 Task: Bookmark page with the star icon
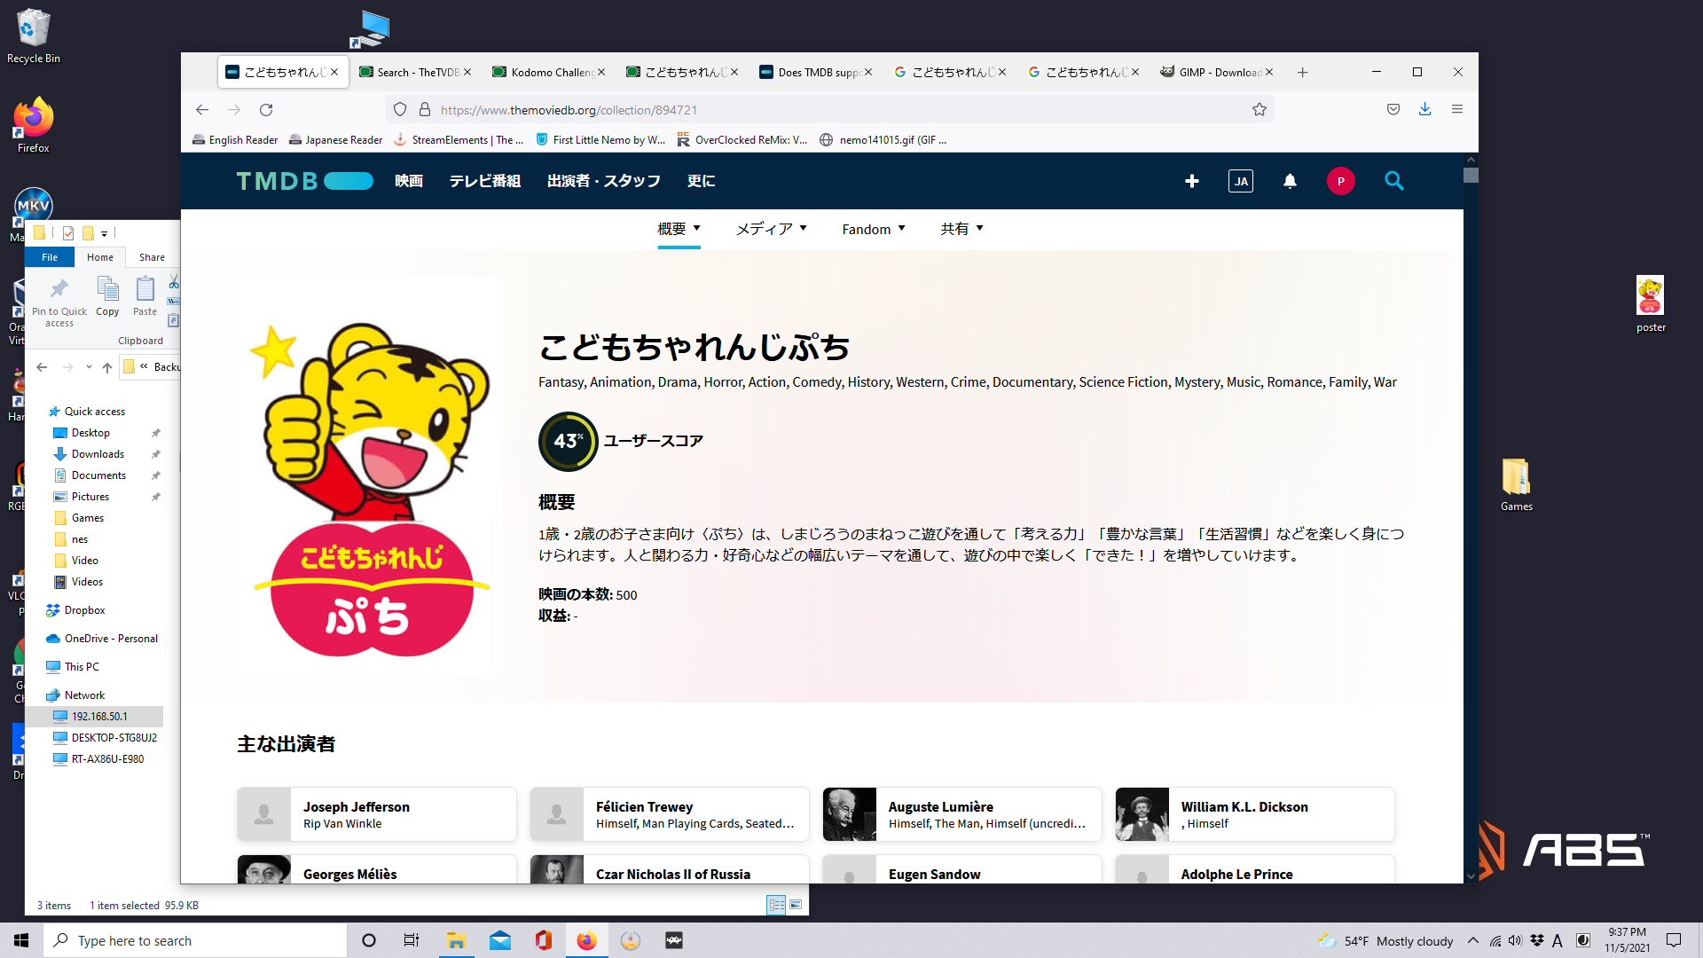tap(1259, 110)
